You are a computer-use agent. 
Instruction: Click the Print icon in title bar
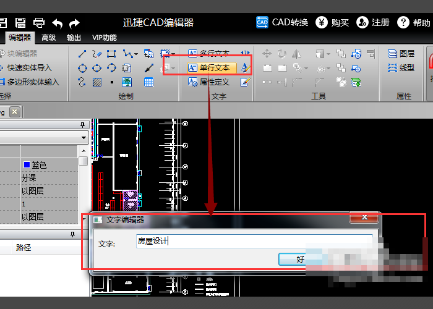pos(39,23)
